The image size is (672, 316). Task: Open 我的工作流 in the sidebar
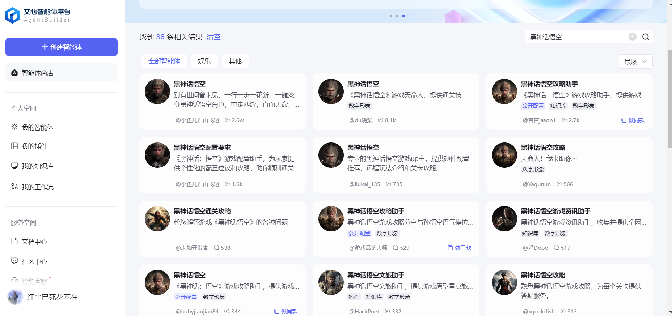pos(37,187)
